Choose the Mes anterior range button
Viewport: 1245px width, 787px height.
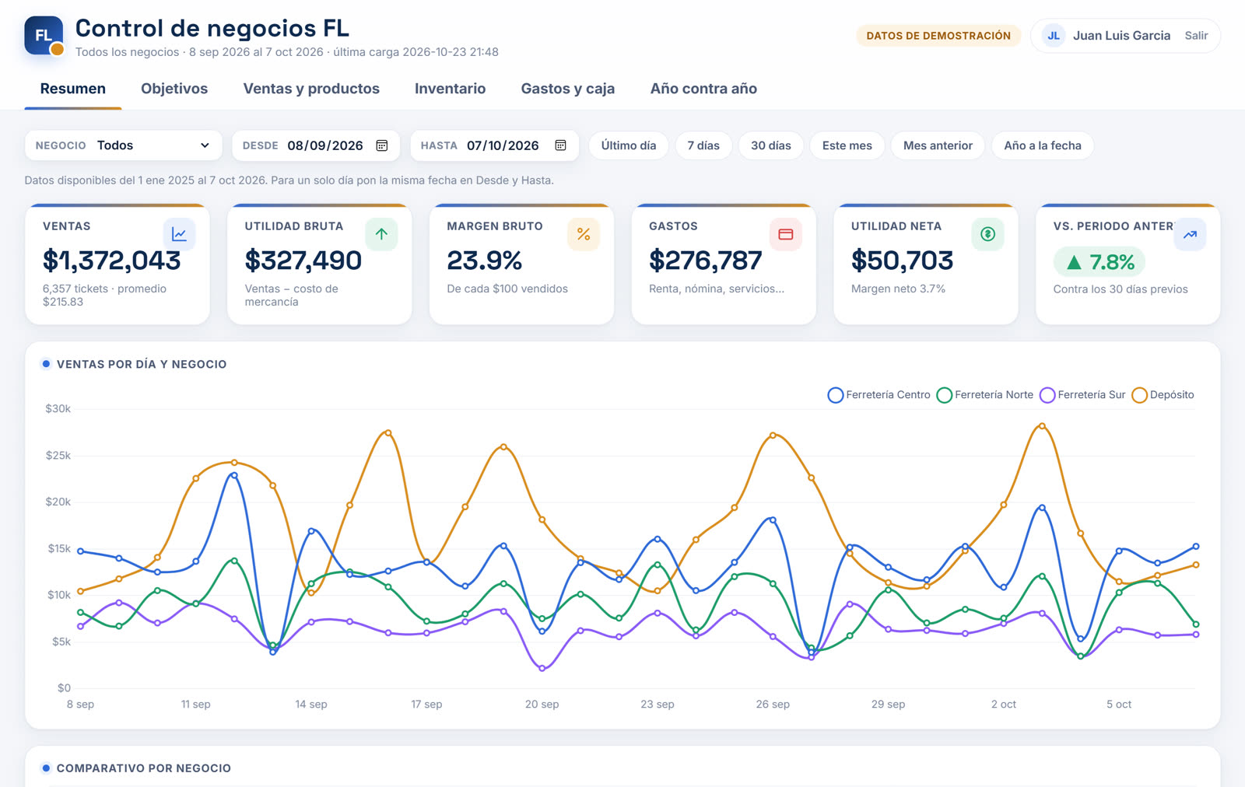[x=938, y=145]
